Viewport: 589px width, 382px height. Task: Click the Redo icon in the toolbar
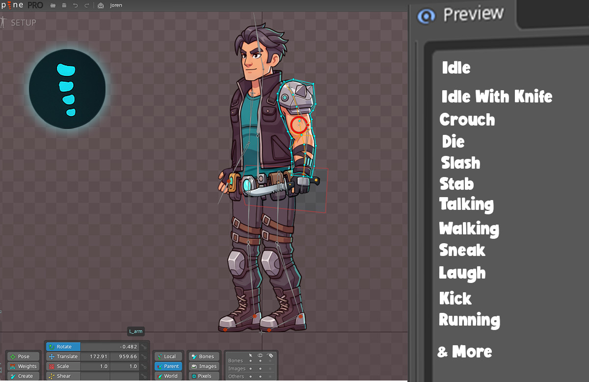click(x=87, y=5)
